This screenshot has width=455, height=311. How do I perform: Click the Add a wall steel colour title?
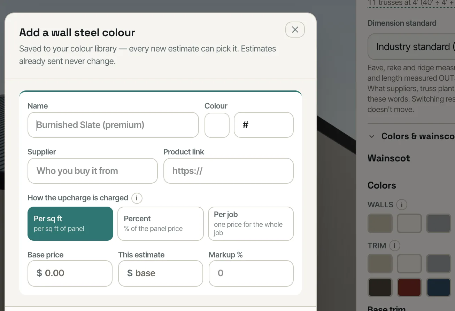(x=77, y=32)
